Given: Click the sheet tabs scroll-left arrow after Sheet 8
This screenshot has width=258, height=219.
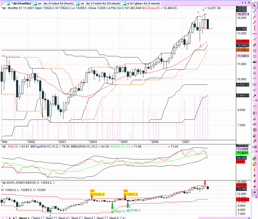Looking at the screenshot, I should click(123, 218).
